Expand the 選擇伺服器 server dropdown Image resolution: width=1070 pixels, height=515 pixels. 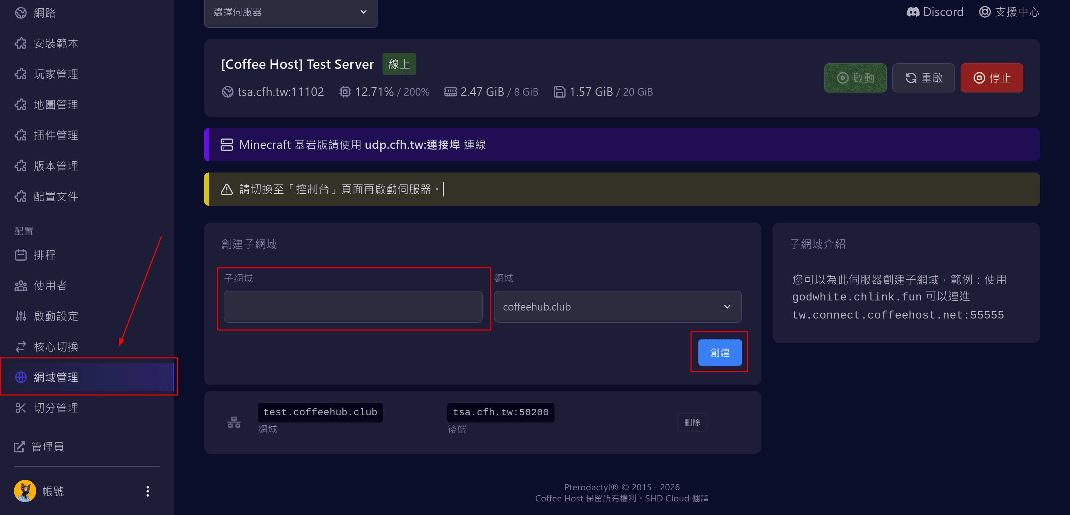tap(291, 12)
